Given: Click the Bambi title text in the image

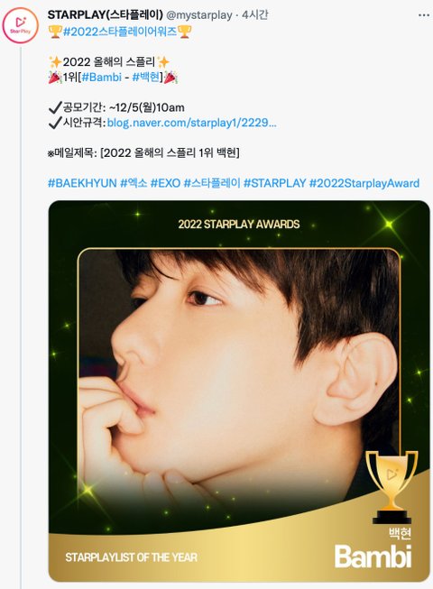Looking at the screenshot, I should pos(373,557).
